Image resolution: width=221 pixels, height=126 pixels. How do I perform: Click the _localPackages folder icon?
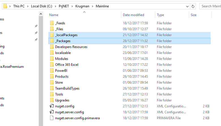point(52,35)
